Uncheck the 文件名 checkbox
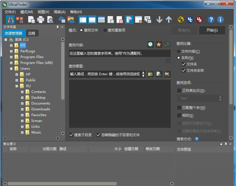Screen dimensions: 236x186 point(183,64)
